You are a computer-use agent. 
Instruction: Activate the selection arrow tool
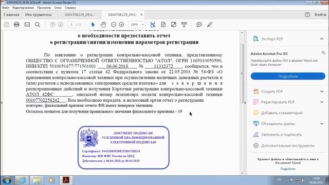click(93, 25)
